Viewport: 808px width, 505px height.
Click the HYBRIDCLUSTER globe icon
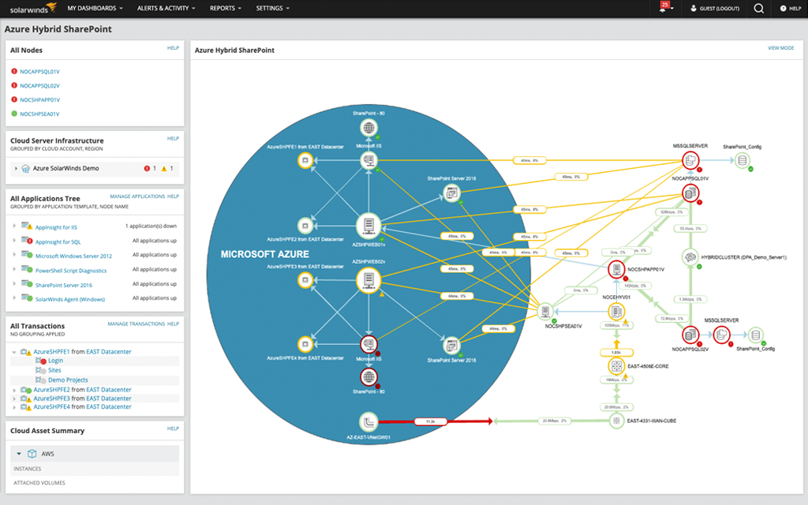click(690, 256)
